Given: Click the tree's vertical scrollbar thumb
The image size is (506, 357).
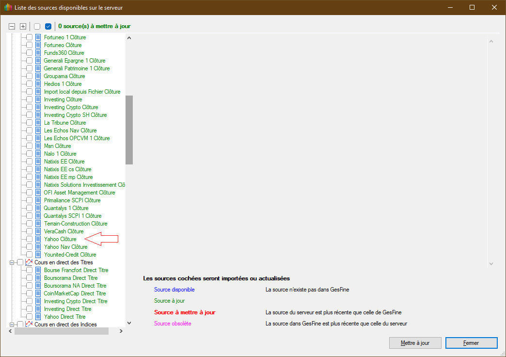Looking at the screenshot, I should [129, 130].
